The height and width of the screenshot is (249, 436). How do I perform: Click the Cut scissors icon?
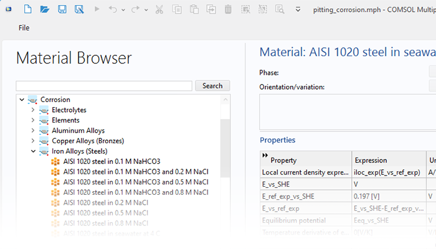tap(159, 9)
